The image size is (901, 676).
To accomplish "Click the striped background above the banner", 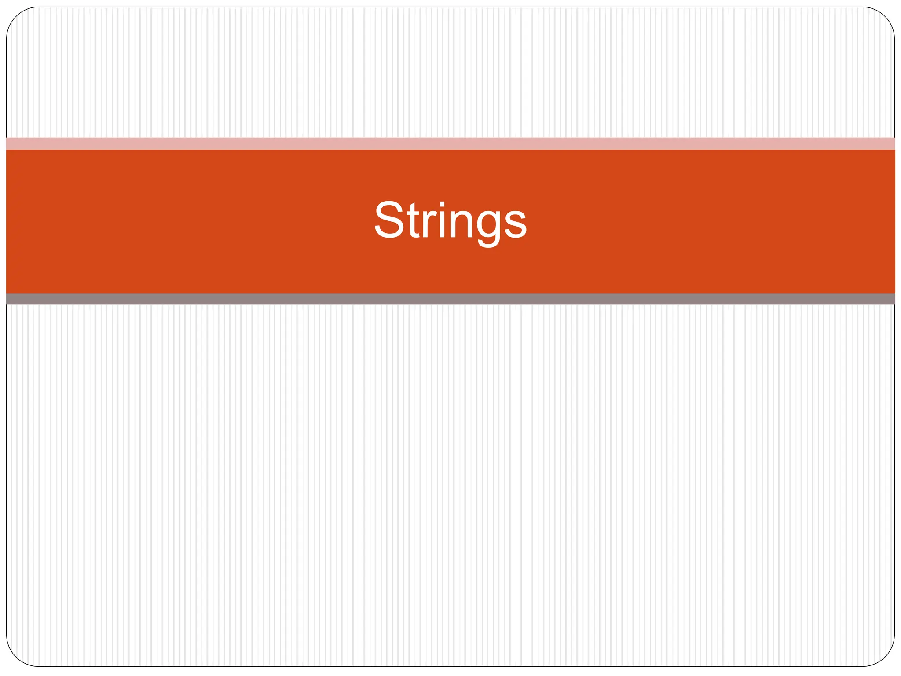I will 450,73.
